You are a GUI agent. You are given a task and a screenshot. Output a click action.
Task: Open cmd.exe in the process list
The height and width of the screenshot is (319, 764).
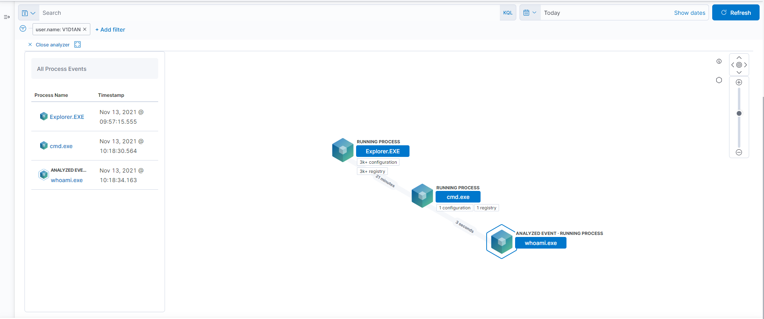coord(61,146)
